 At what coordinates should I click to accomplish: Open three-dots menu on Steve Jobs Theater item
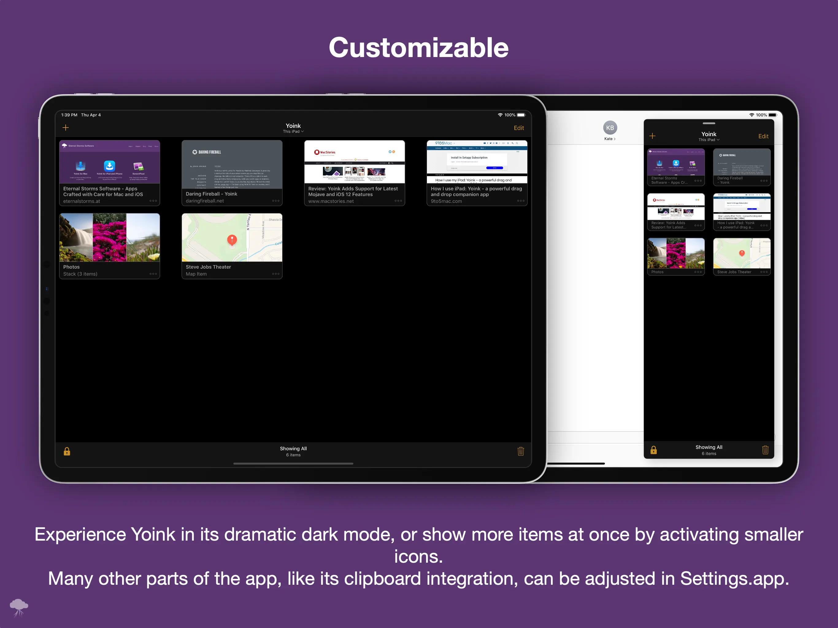point(275,274)
